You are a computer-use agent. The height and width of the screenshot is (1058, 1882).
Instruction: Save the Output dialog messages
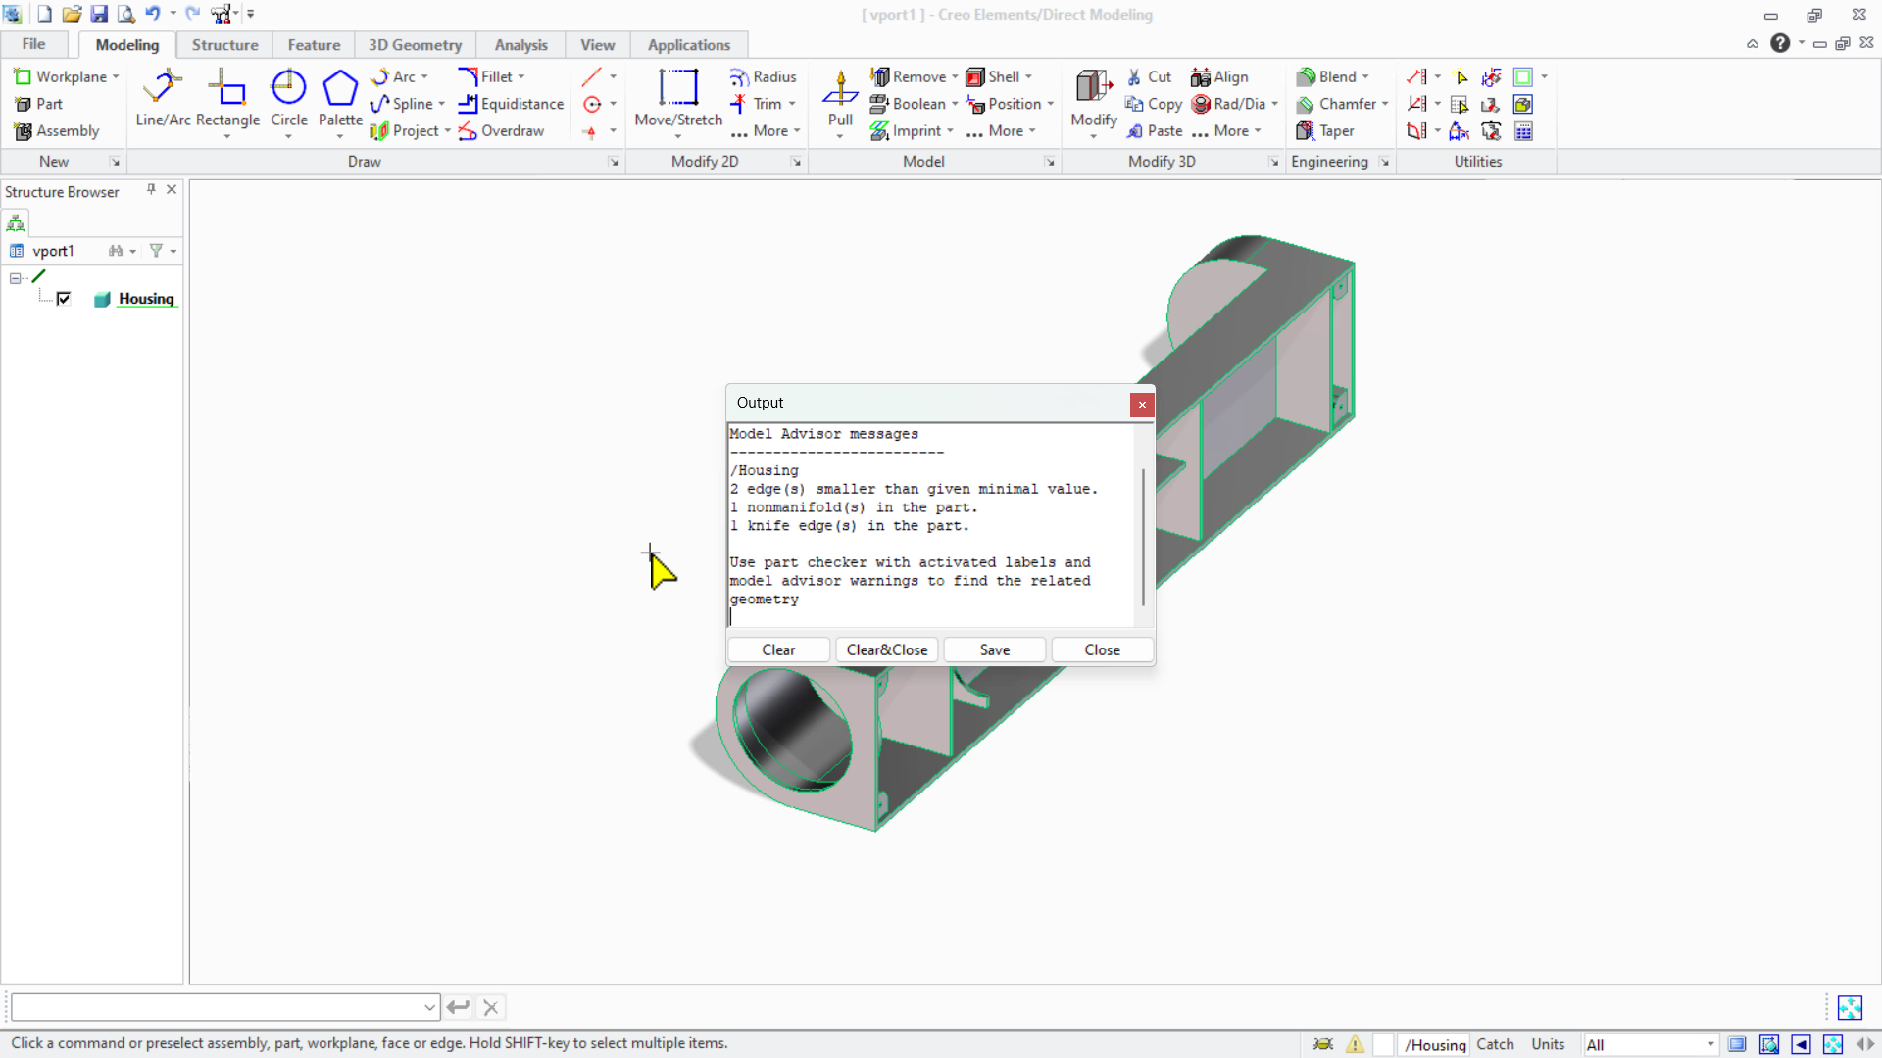tap(995, 649)
